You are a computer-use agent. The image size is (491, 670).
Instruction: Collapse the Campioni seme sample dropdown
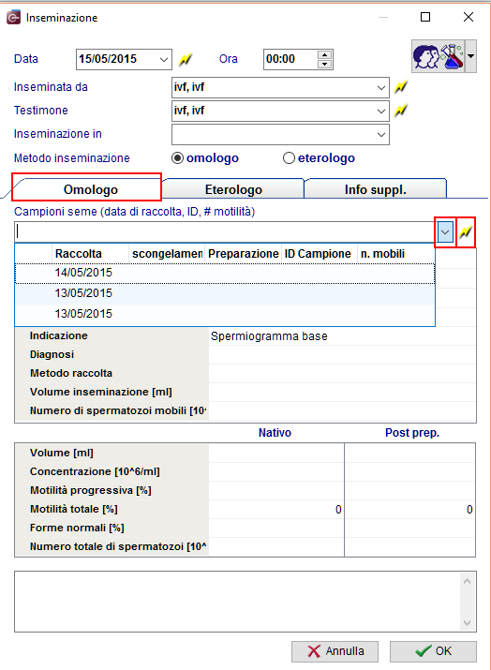445,232
